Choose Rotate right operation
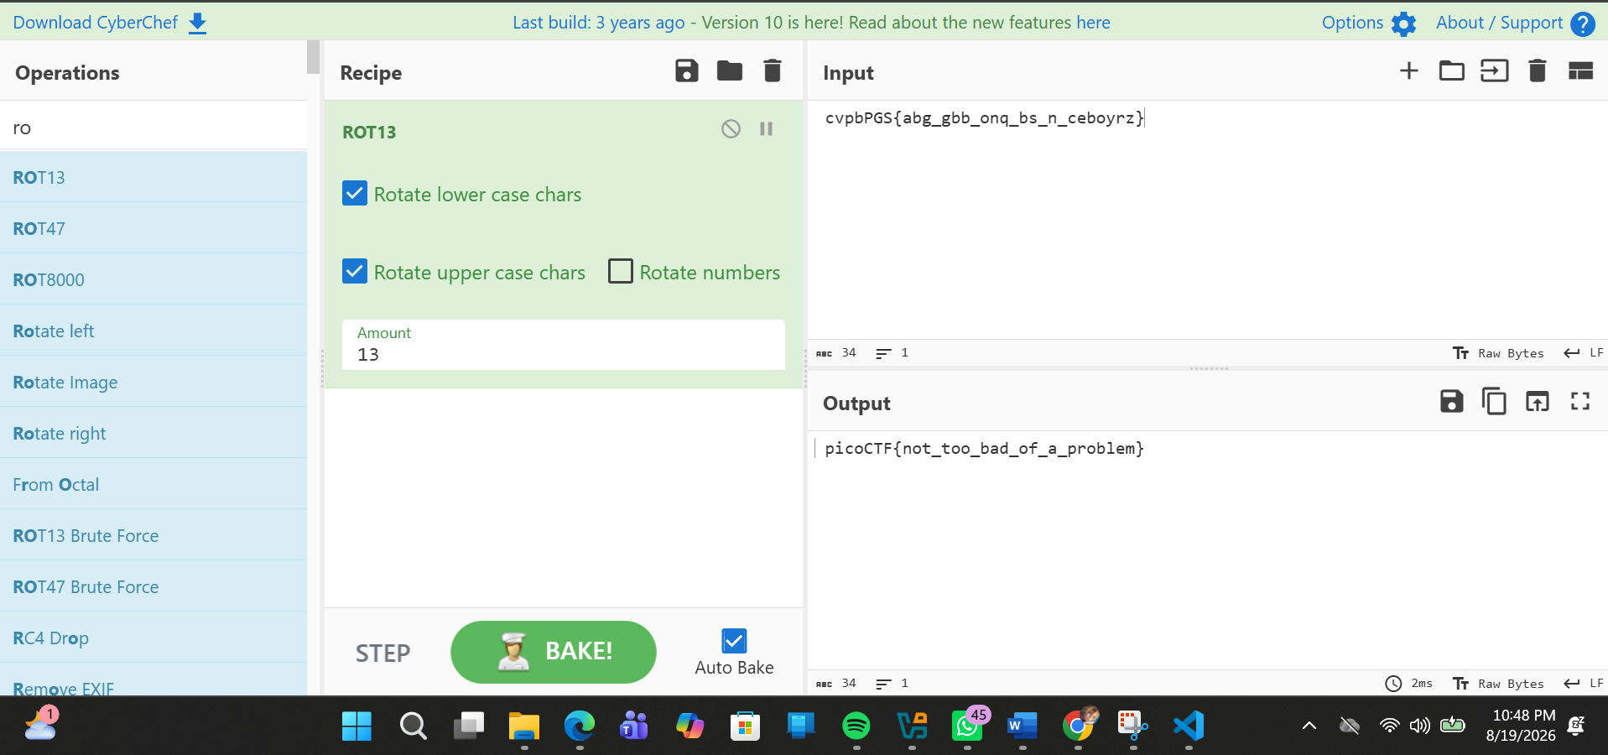1608x755 pixels. [154, 433]
